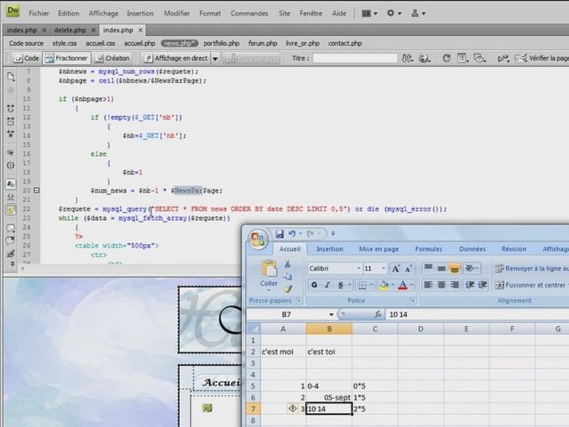The height and width of the screenshot is (427, 569).
Task: Click Fusionner et centrer button
Action: click(530, 285)
